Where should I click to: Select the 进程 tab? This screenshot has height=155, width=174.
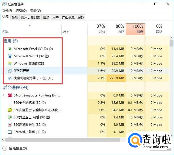pyautogui.click(x=5, y=17)
